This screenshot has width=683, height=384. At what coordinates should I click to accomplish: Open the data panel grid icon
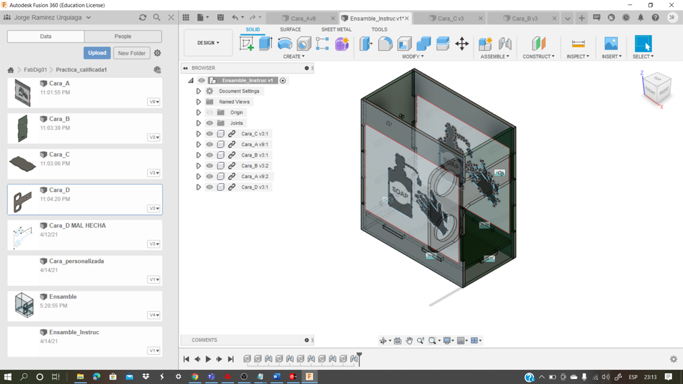186,17
